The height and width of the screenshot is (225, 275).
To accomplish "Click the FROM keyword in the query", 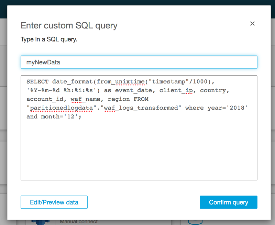I will coord(141,99).
